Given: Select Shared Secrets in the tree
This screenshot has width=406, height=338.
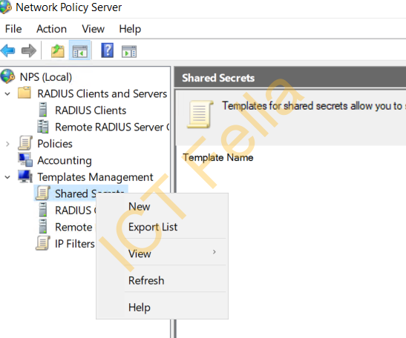Looking at the screenshot, I should [x=75, y=193].
